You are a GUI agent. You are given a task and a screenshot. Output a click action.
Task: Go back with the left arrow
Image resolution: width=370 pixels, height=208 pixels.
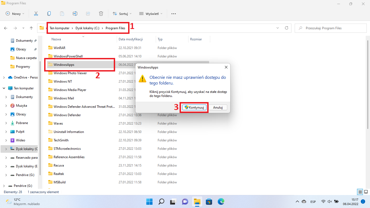6,28
